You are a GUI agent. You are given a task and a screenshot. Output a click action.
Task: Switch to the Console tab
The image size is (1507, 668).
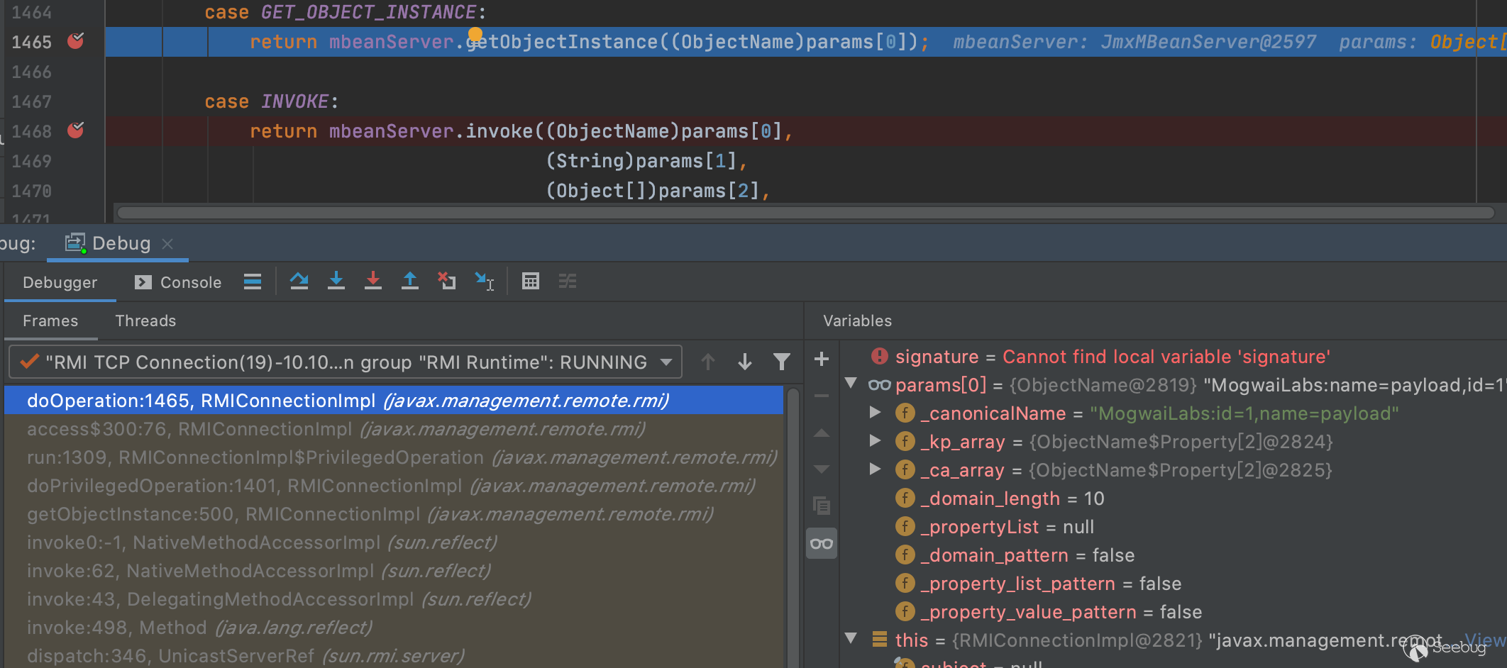click(x=178, y=282)
